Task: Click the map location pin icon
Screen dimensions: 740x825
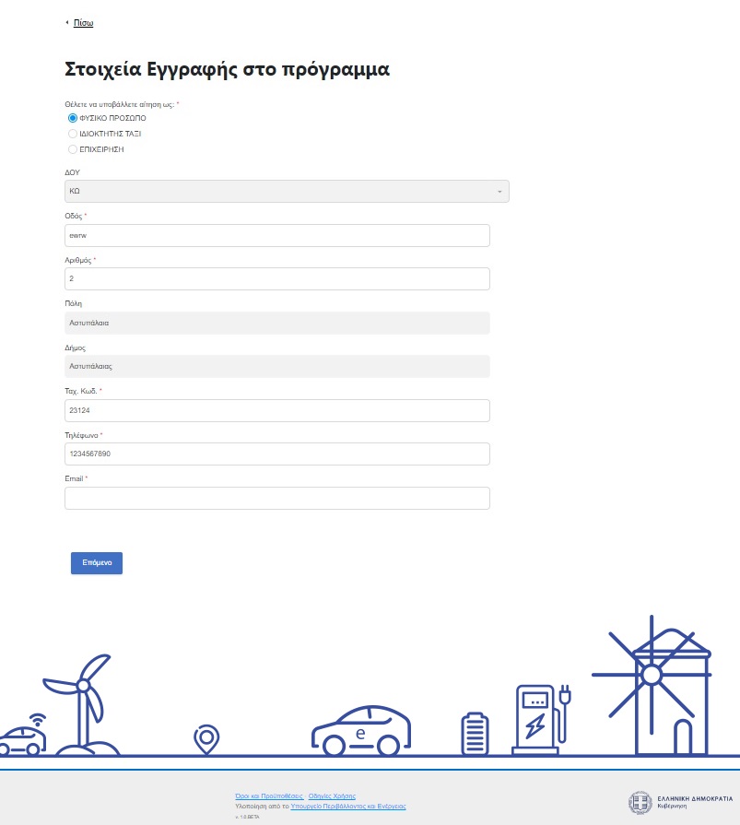Action: pyautogui.click(x=206, y=738)
